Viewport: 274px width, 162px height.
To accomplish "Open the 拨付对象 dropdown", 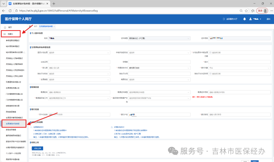I will click(239, 68).
